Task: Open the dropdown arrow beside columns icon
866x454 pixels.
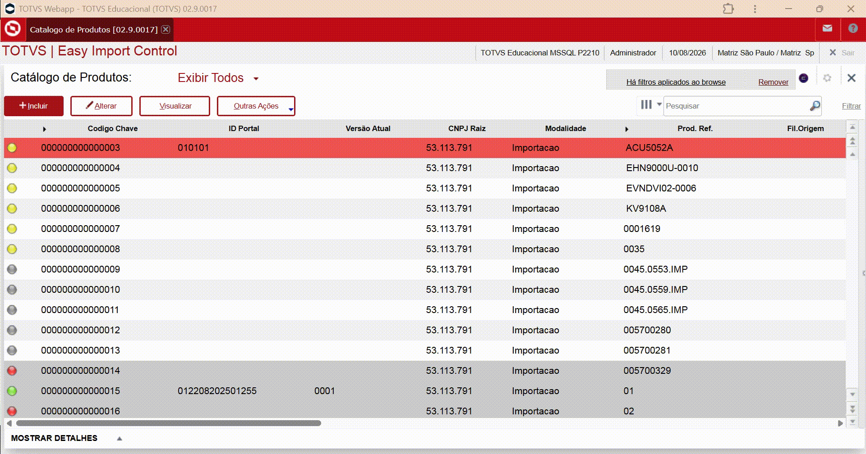Action: (x=659, y=104)
